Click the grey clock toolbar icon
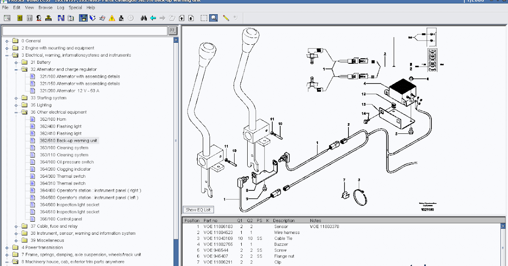This screenshot has width=508, height=266. point(131,18)
